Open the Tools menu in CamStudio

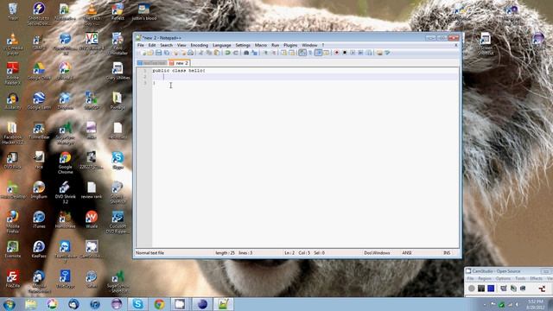(520, 278)
